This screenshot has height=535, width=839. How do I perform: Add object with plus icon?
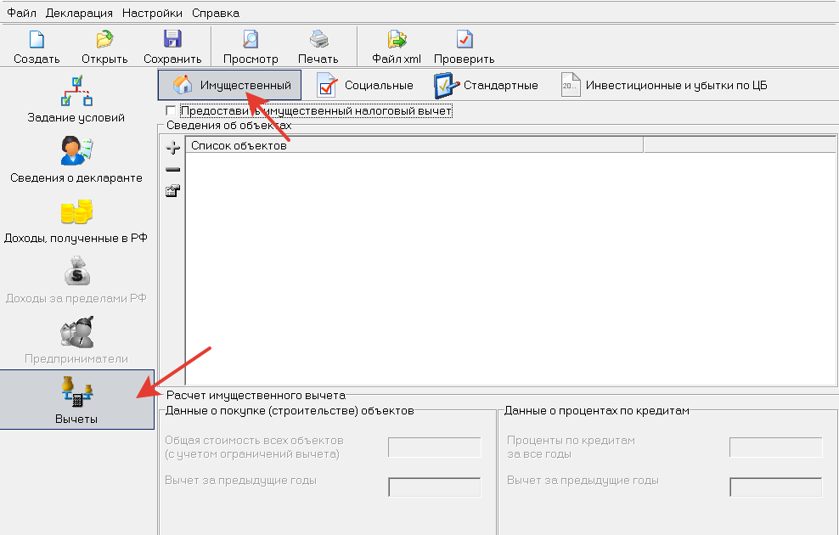click(172, 149)
